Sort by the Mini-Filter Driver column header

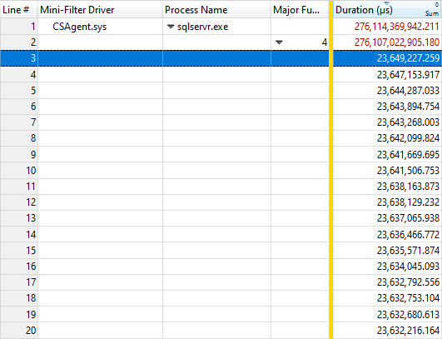(x=77, y=10)
